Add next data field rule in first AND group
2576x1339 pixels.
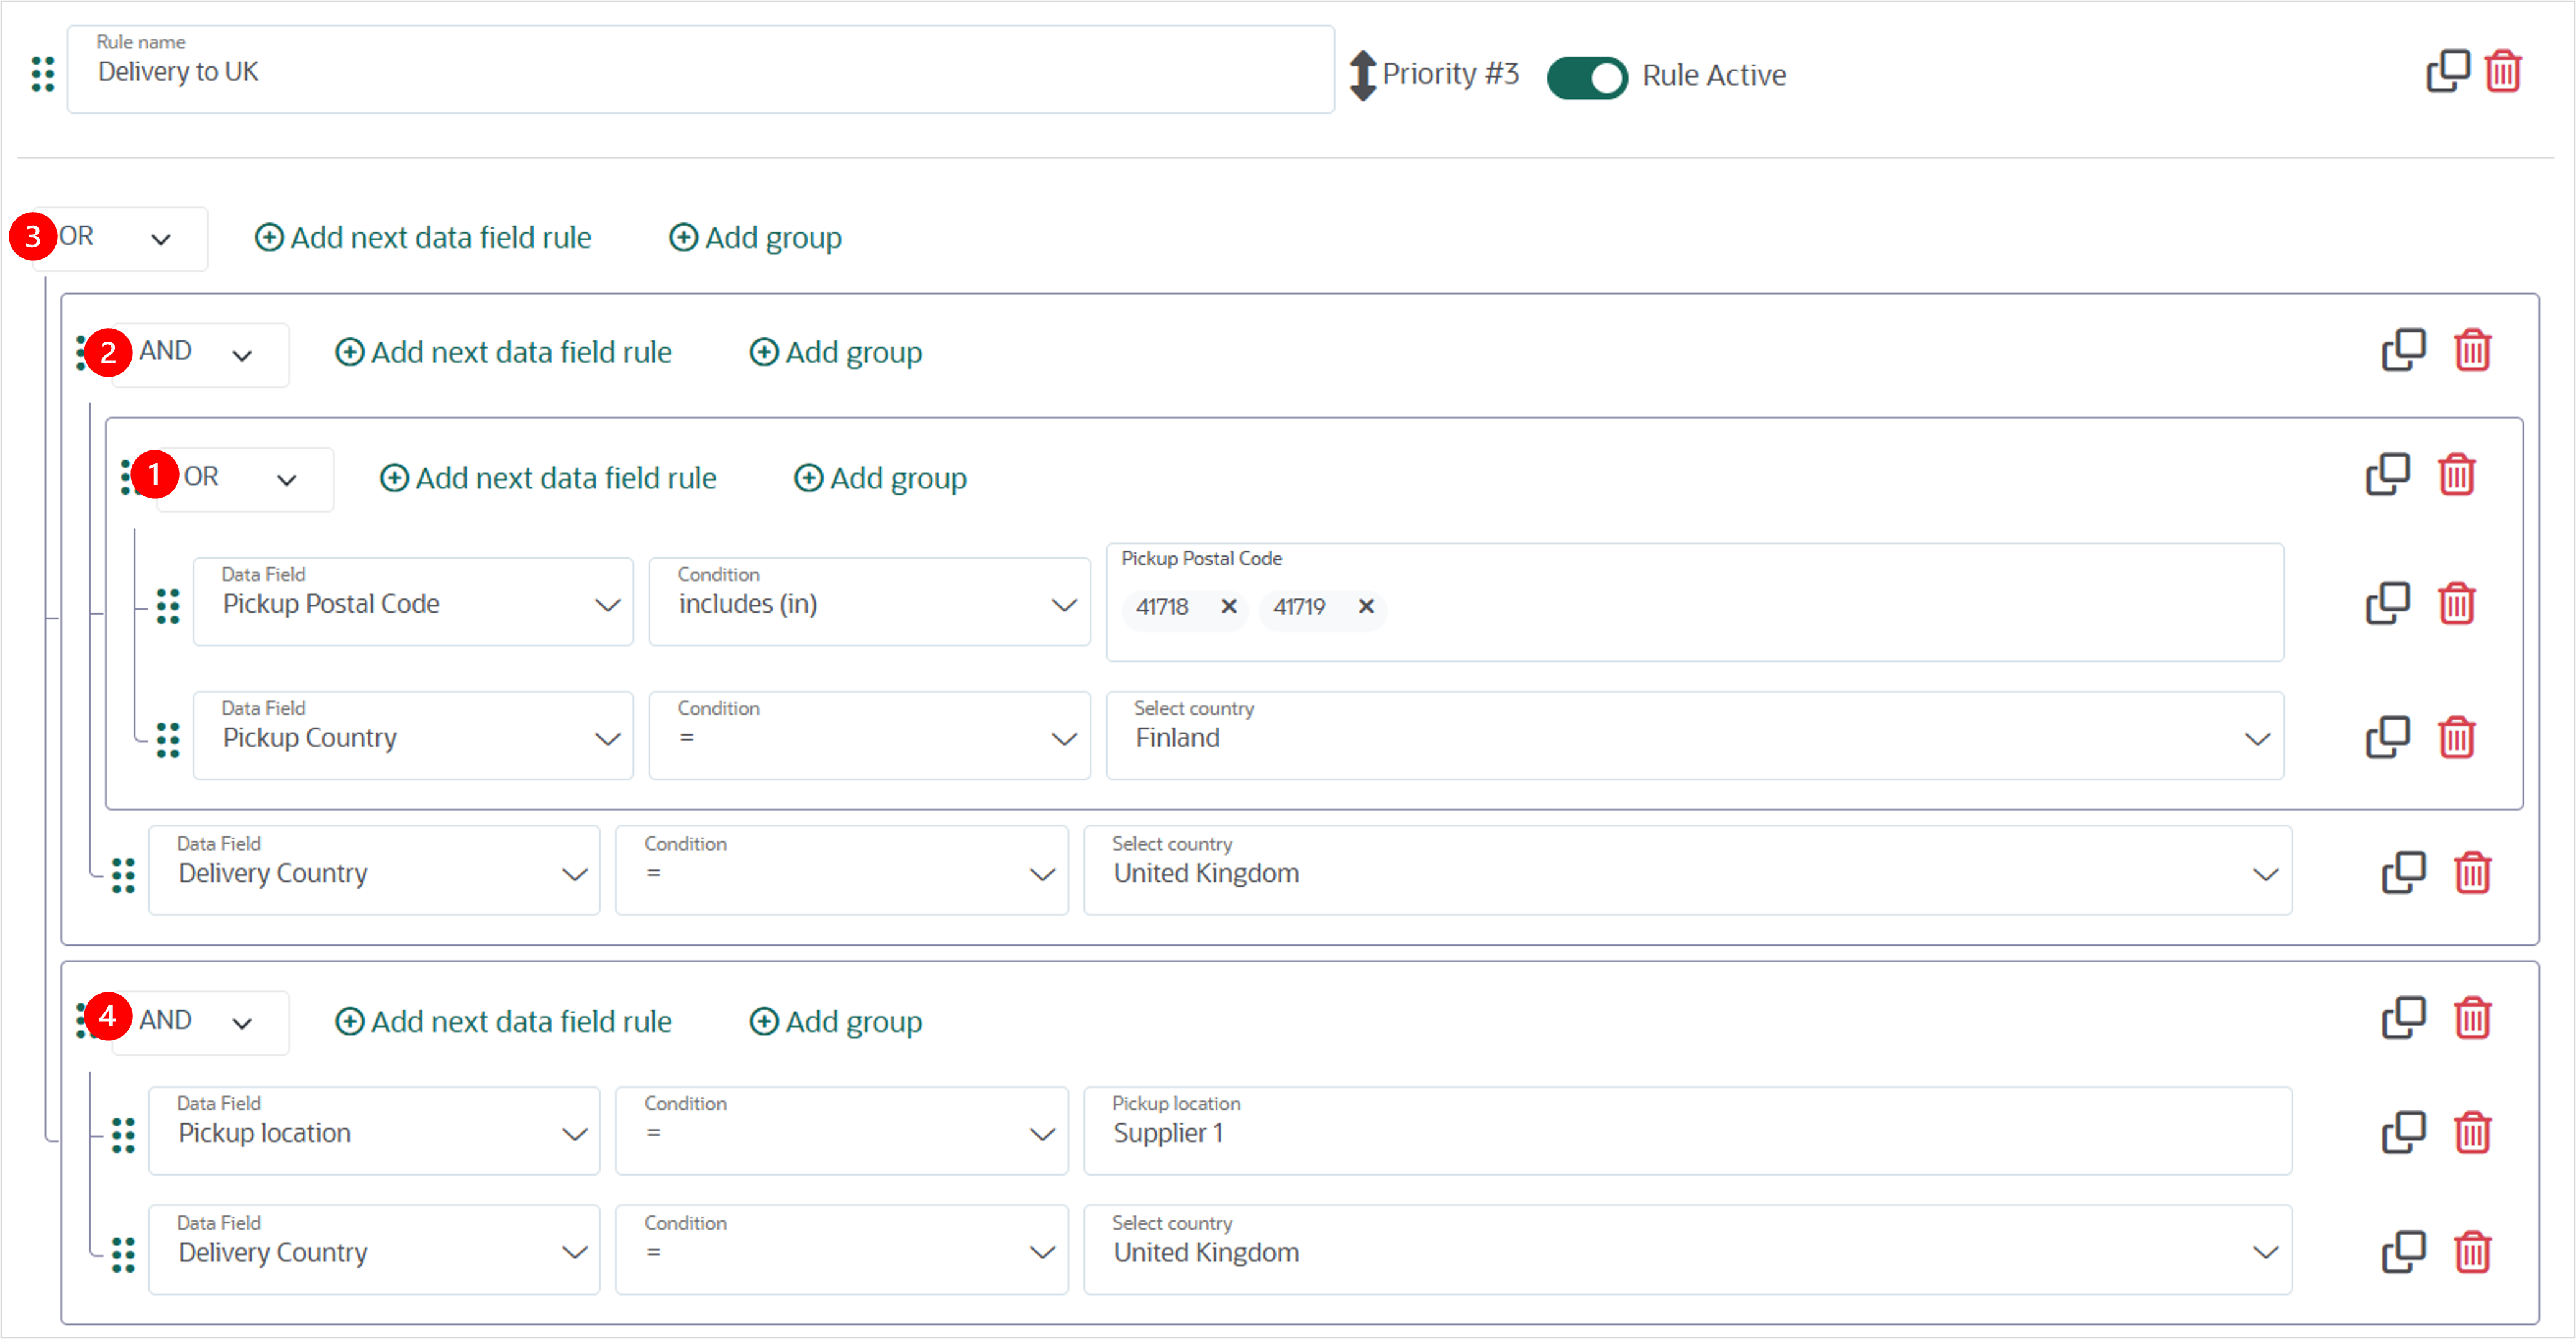[503, 353]
